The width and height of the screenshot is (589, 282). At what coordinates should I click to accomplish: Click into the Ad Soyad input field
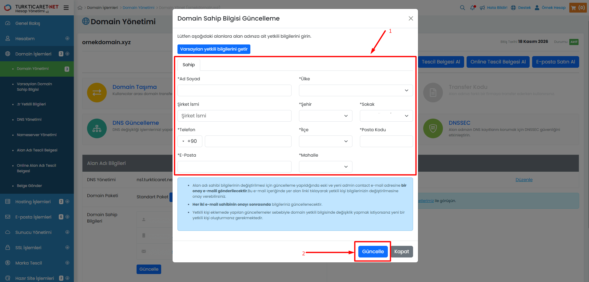point(234,90)
